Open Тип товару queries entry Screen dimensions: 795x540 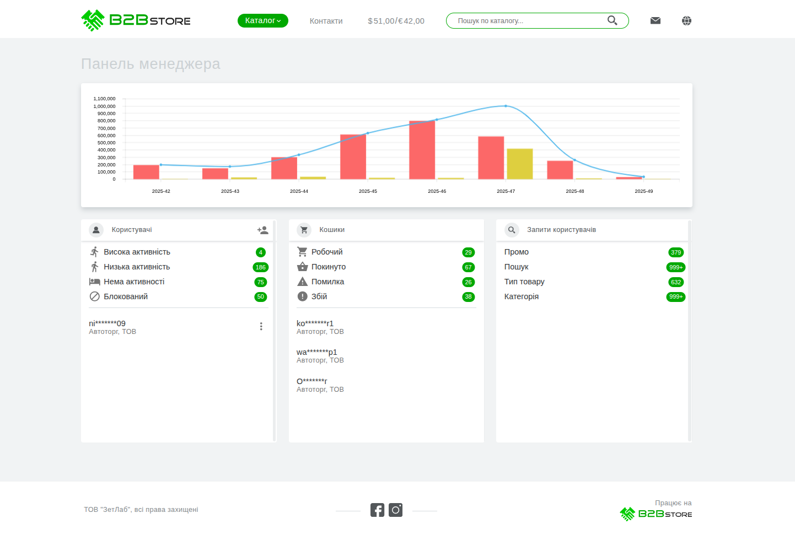524,282
